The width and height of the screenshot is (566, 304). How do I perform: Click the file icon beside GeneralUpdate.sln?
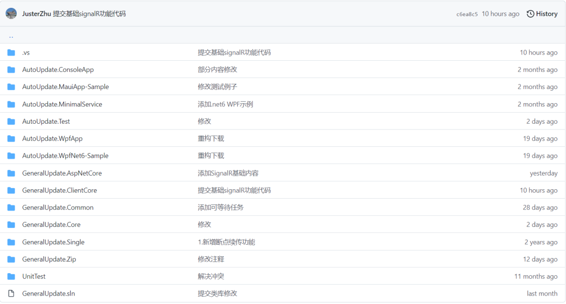11,294
